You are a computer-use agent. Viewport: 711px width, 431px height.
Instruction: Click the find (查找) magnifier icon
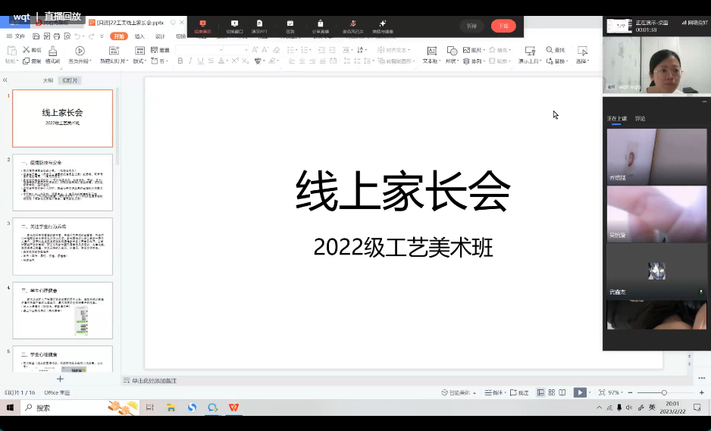coord(549,50)
